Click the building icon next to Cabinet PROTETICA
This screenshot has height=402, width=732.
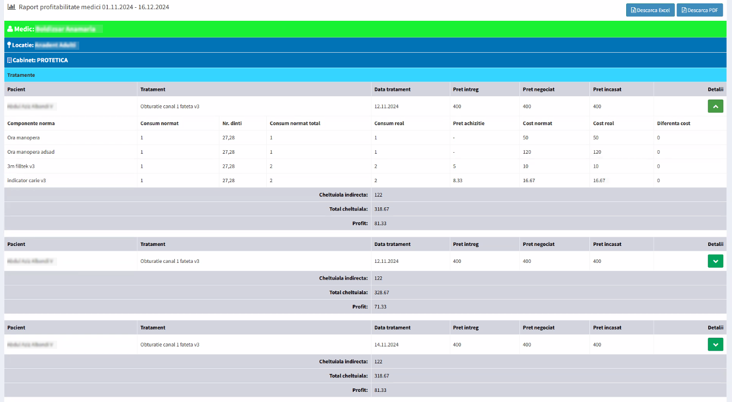[9, 60]
